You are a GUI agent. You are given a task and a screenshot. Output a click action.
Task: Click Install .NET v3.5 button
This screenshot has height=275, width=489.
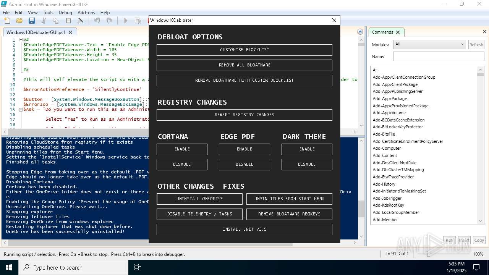tap(244, 230)
